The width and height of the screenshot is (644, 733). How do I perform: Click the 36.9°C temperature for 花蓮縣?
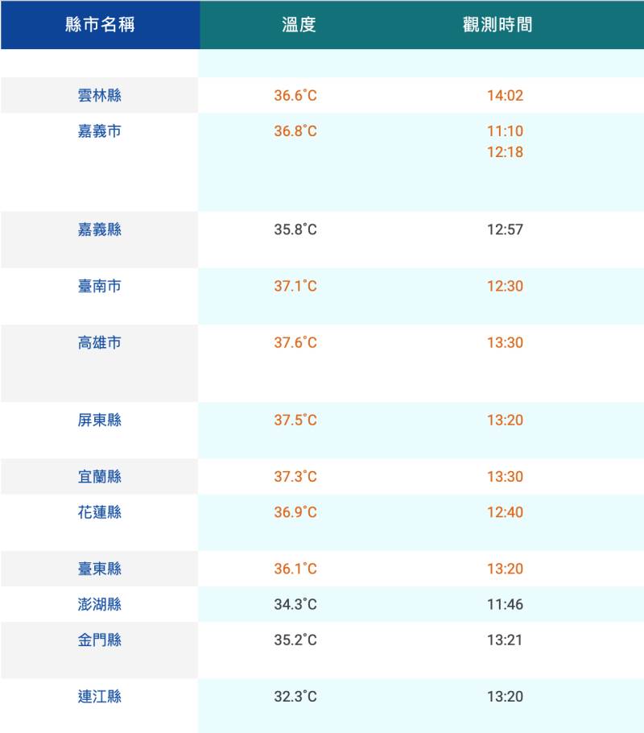pos(295,511)
